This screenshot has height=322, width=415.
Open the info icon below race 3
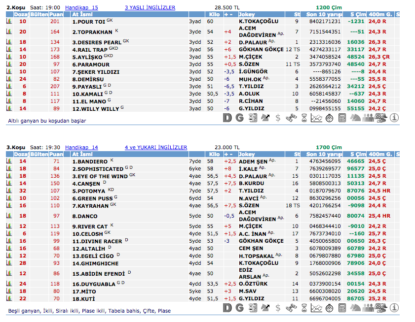click(x=394, y=308)
